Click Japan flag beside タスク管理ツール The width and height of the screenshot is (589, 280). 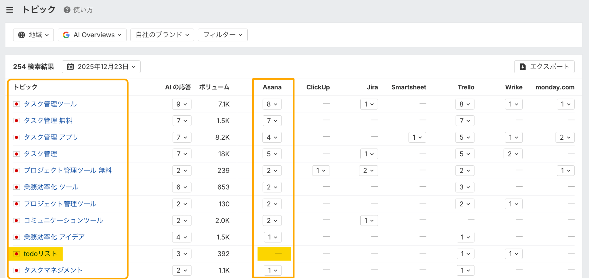17,104
